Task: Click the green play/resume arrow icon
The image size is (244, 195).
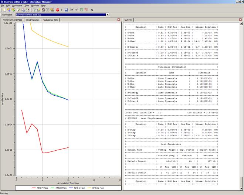Action: (x=61, y=10)
